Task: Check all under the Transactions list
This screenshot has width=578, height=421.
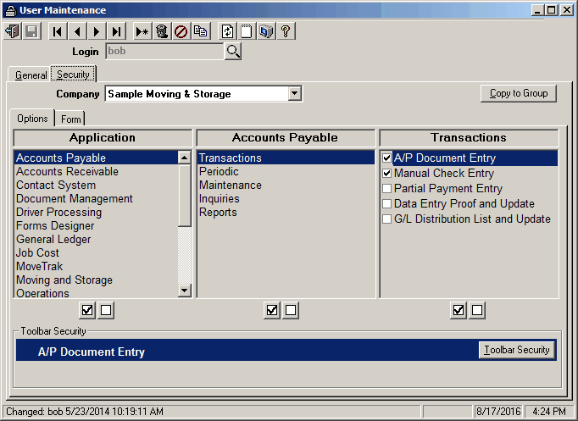Action: coord(459,310)
